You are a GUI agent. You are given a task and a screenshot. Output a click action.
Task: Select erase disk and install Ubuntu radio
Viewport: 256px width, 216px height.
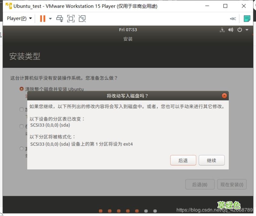pyautogui.click(x=21, y=89)
